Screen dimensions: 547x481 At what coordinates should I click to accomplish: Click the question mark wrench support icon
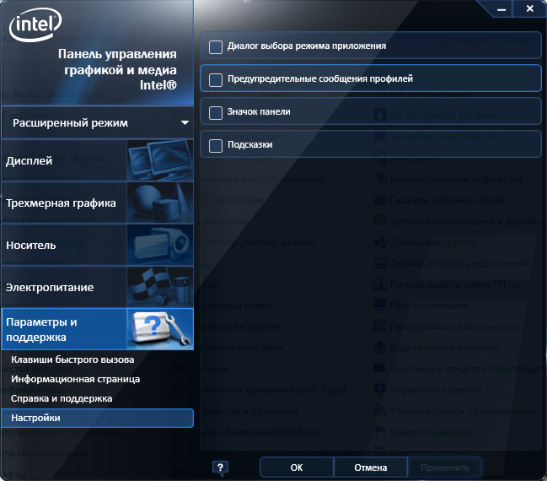point(160,329)
